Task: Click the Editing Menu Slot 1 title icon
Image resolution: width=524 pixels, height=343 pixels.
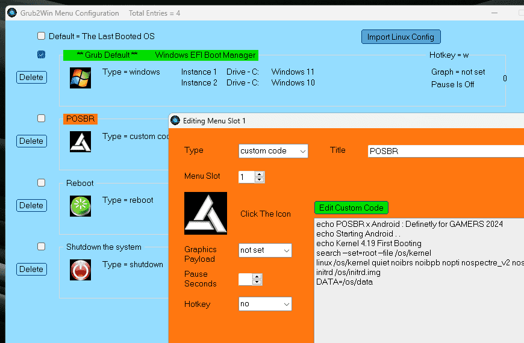Action: 175,120
